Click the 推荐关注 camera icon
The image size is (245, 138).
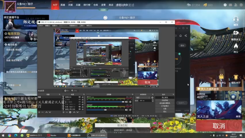click(x=236, y=33)
